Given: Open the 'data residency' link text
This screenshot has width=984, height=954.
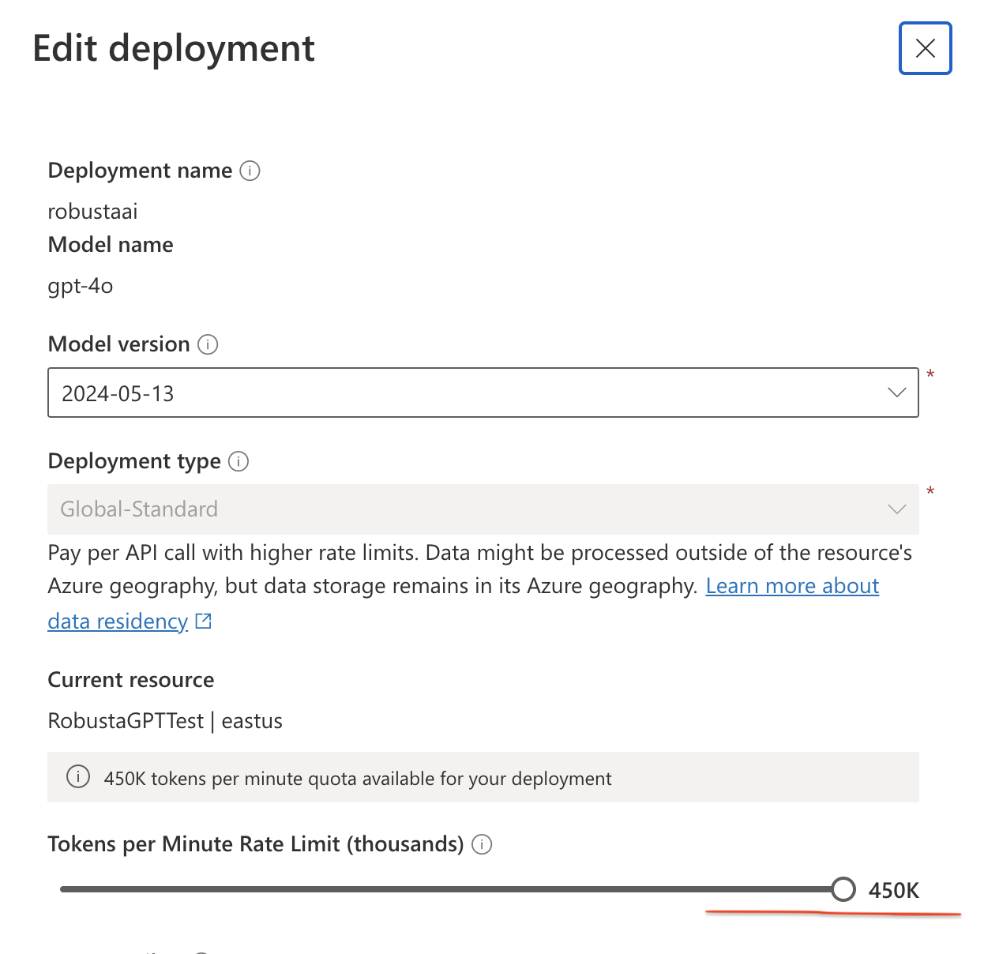Looking at the screenshot, I should point(118,622).
